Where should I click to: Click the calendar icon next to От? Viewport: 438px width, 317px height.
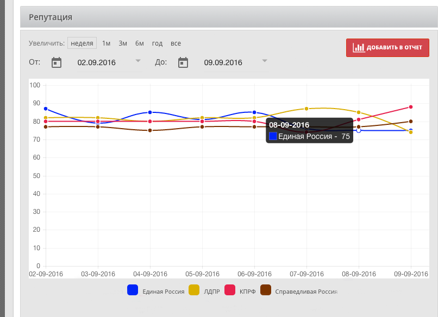click(57, 62)
